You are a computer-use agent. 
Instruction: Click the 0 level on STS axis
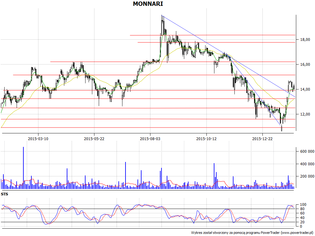coord(301,226)
